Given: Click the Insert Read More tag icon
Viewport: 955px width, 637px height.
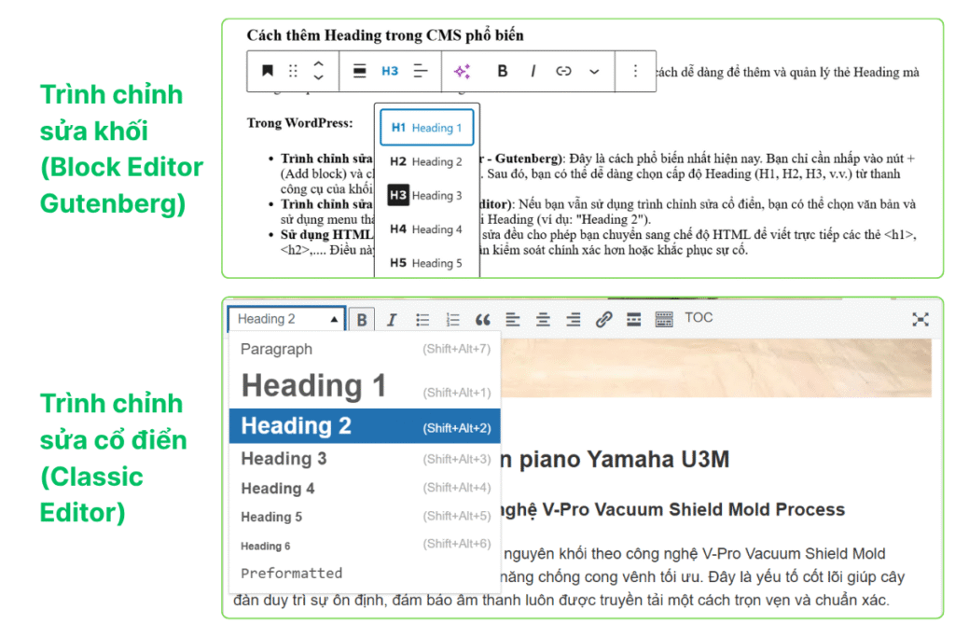Looking at the screenshot, I should (633, 320).
